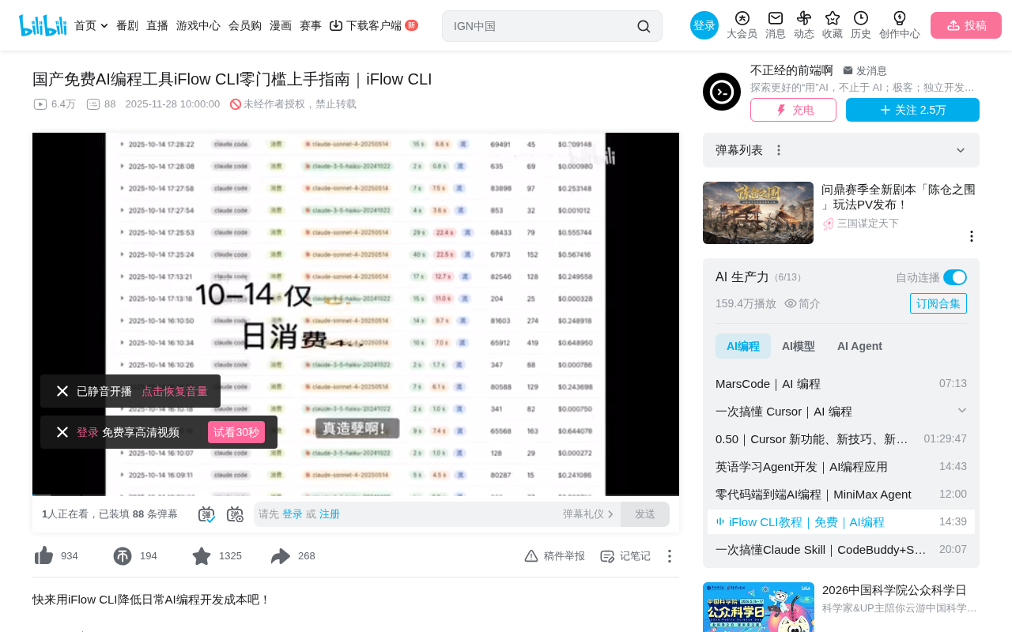Play 一次搞懂Claude Skill playlist item

click(x=841, y=549)
